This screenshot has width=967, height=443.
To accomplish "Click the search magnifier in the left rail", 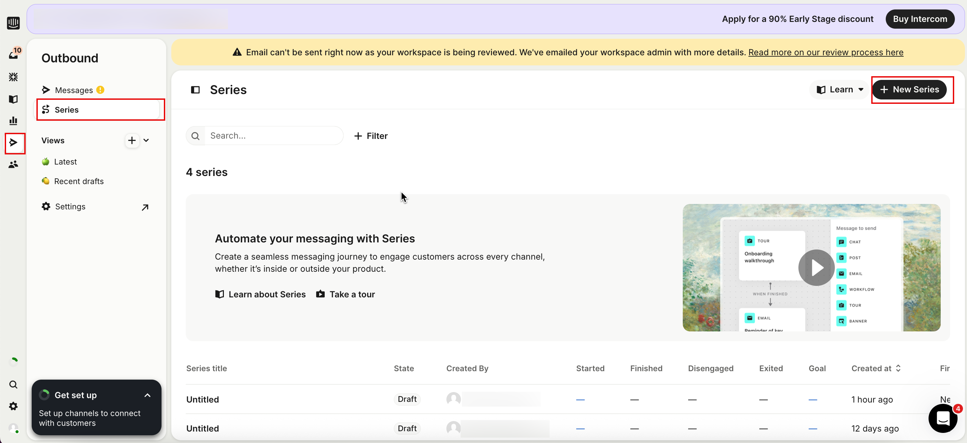I will pyautogui.click(x=13, y=384).
